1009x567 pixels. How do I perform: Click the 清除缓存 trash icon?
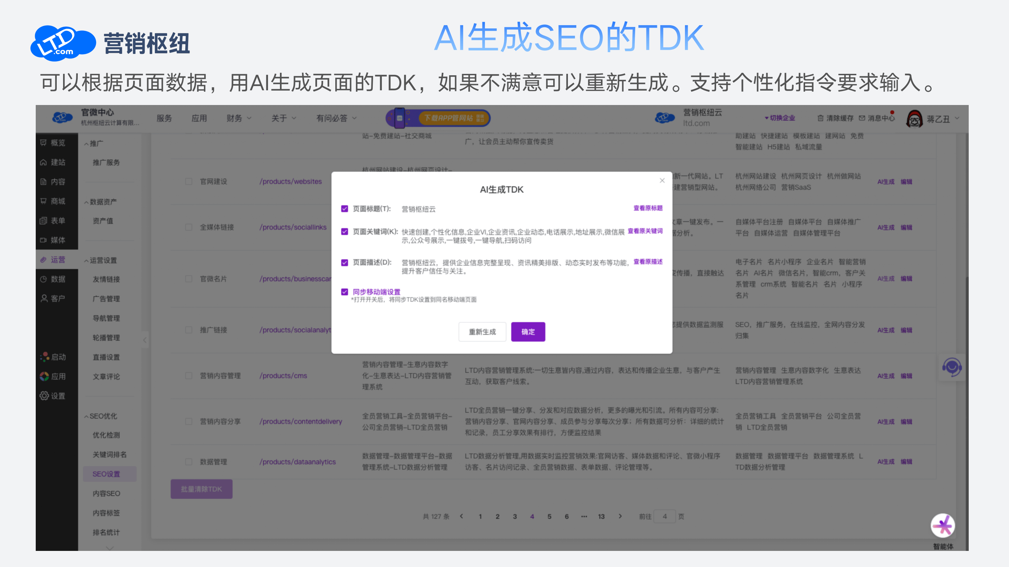pos(820,118)
